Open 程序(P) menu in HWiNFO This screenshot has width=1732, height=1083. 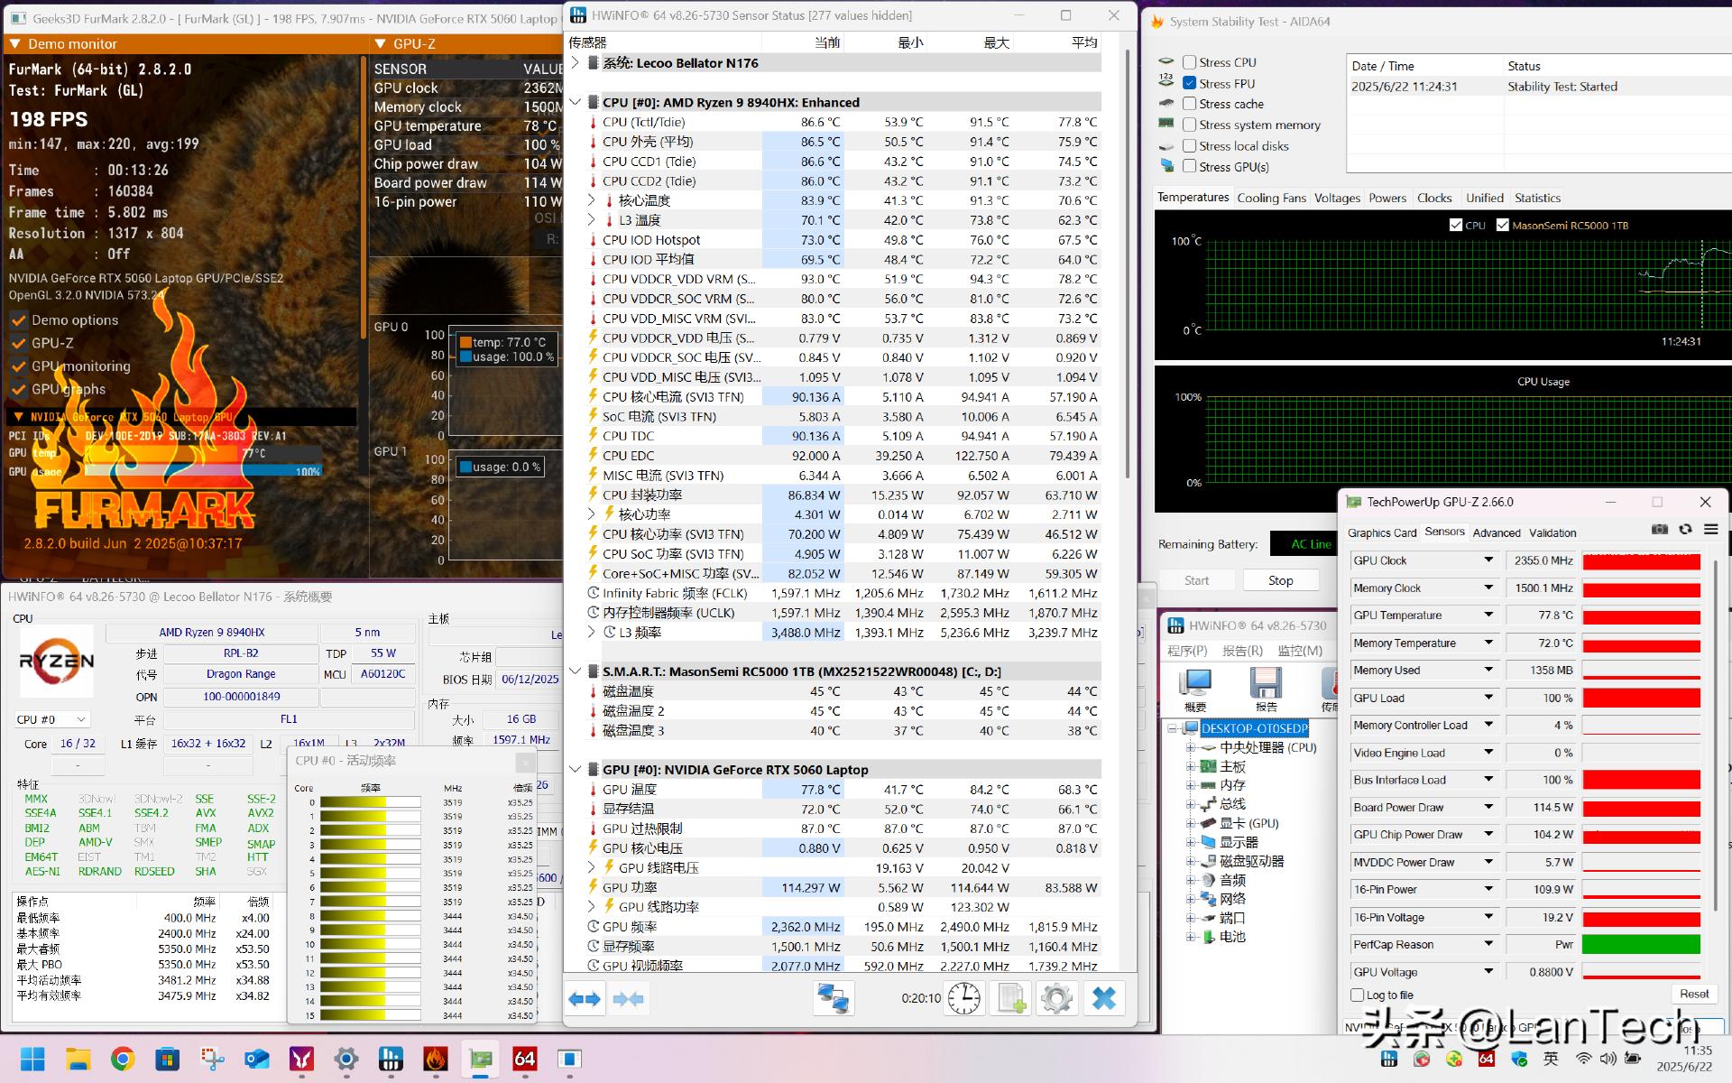(x=1187, y=651)
